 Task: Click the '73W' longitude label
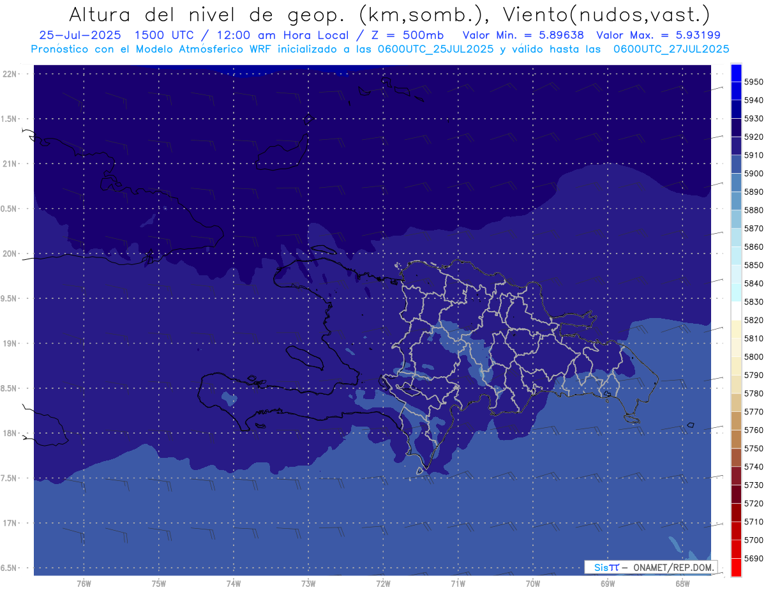click(308, 583)
